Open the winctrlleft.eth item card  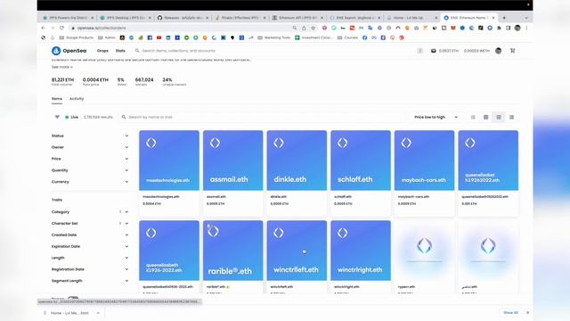point(297,257)
